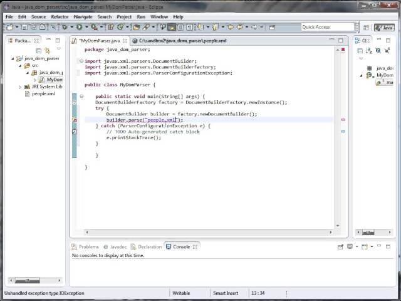
Task: Click the Back navigation arrow
Action: click(240, 27)
